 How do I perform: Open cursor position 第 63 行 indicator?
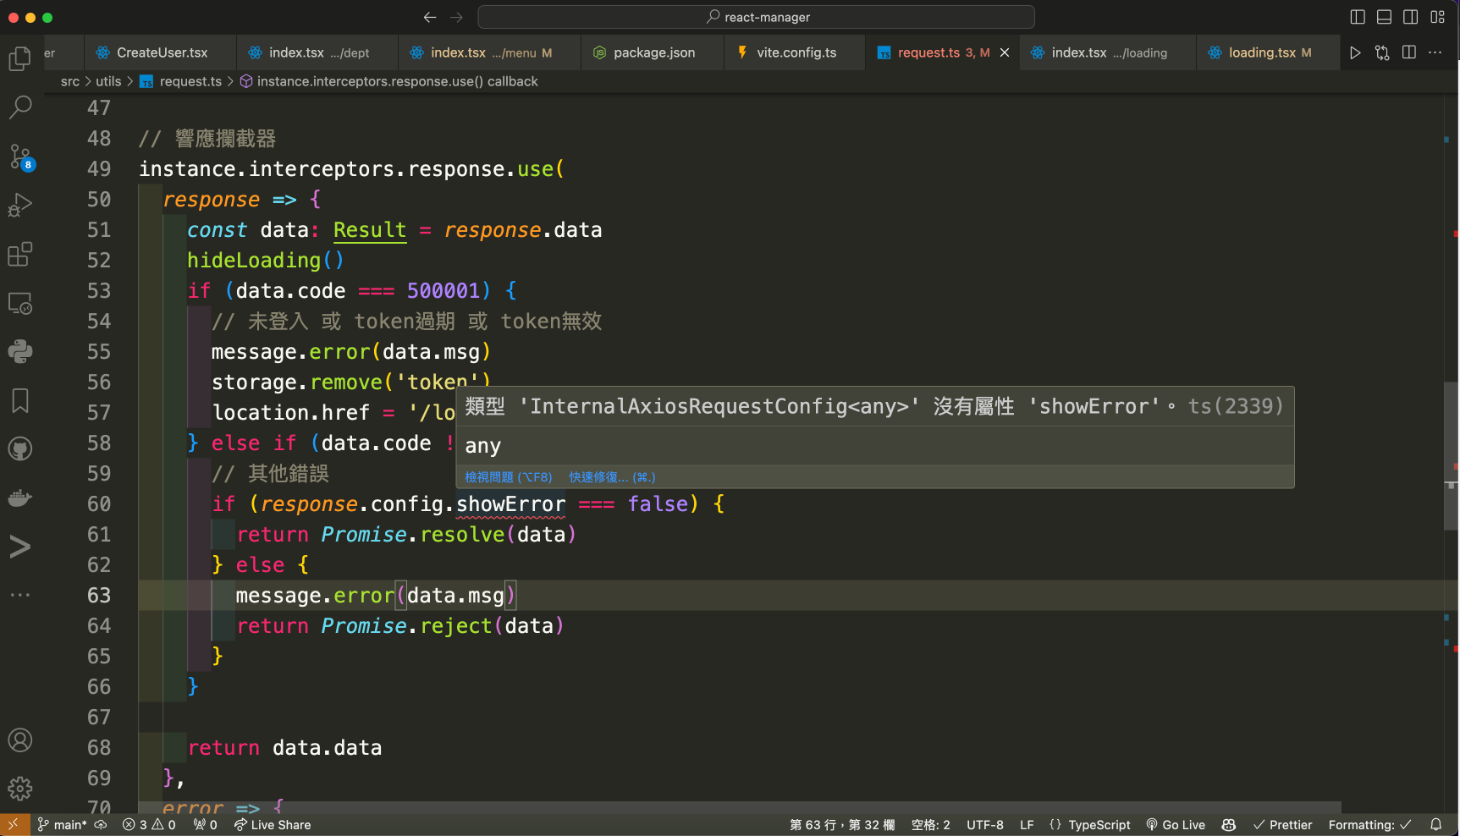coord(842,825)
